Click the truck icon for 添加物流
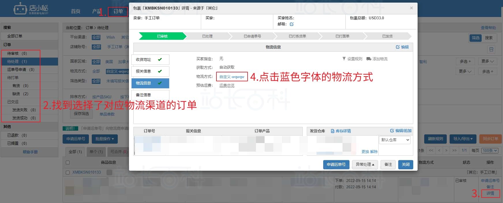This screenshot has width=503, height=203. point(369,59)
